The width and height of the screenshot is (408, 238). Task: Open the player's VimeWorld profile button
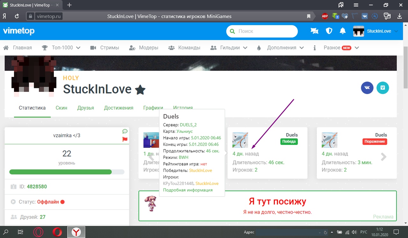383,88
